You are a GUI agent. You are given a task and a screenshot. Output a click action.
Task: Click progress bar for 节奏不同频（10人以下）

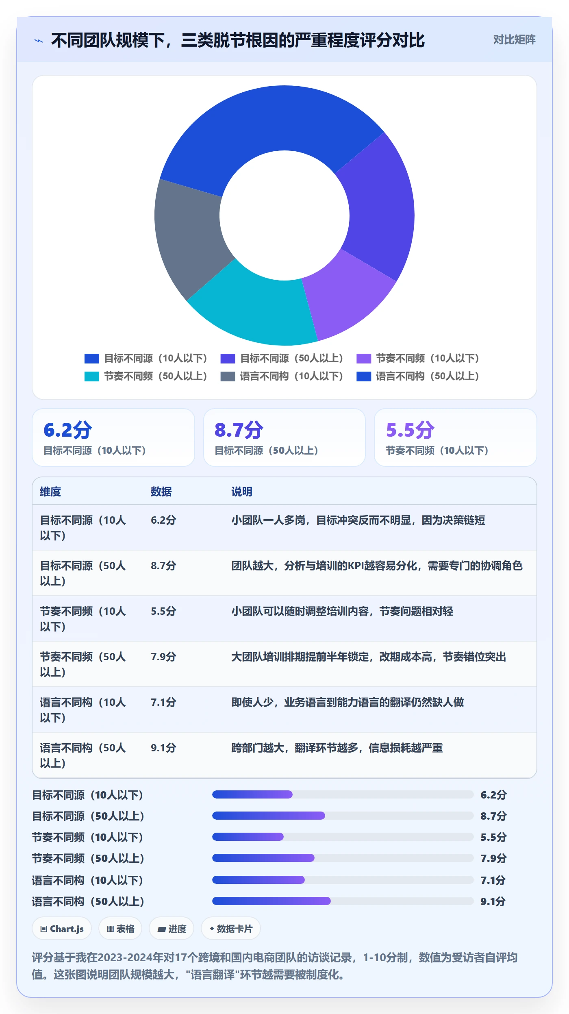(343, 837)
